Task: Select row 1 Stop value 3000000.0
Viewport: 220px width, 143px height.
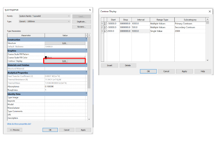Action: coord(125,24)
